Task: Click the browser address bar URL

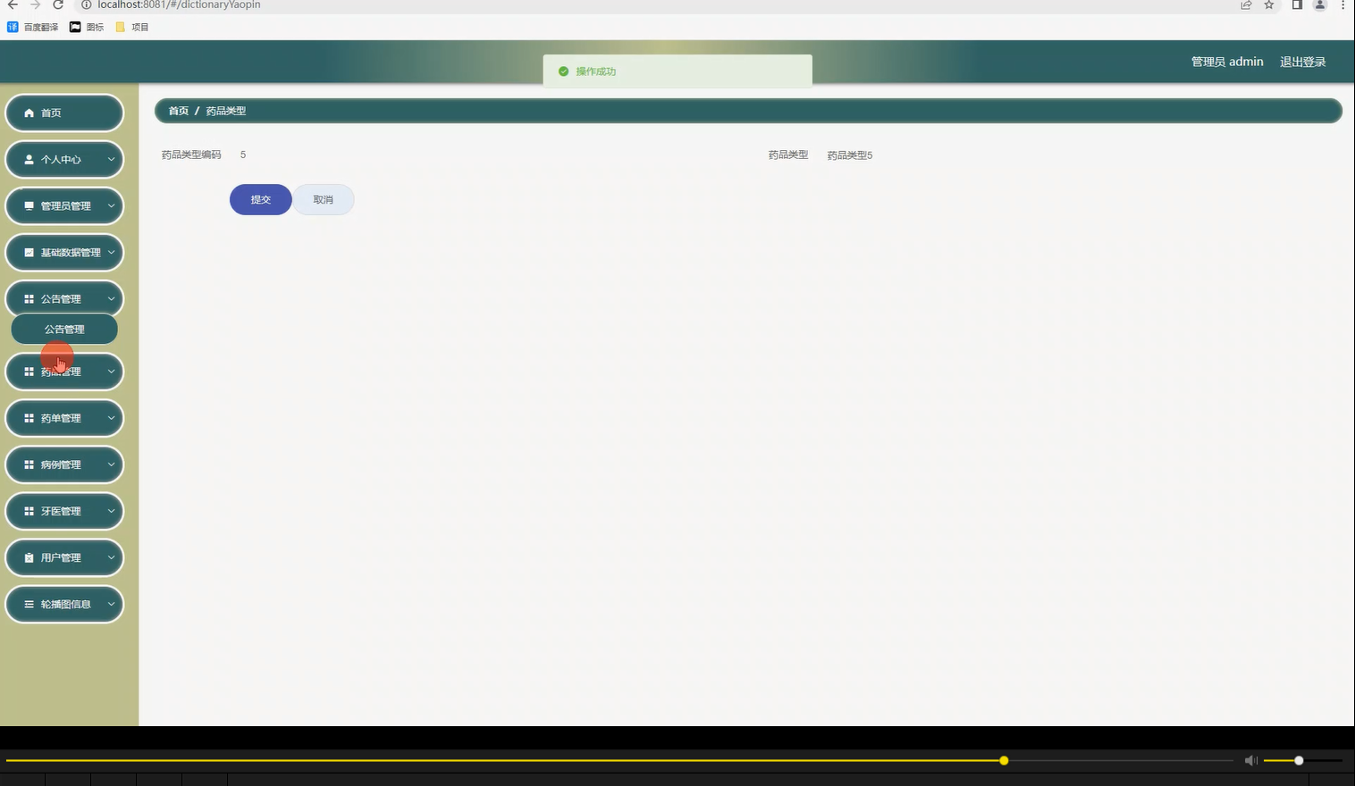Action: 179,4
